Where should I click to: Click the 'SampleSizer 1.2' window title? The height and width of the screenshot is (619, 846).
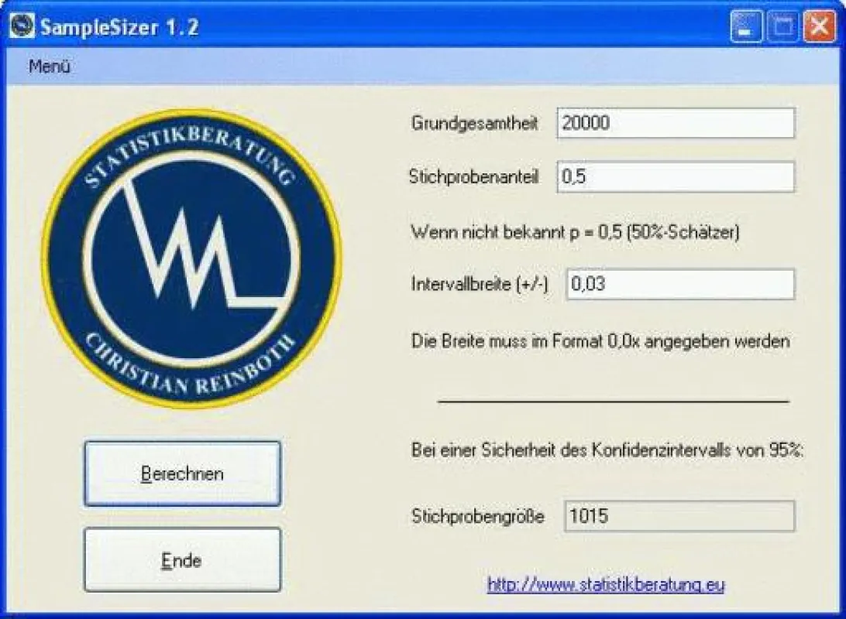(x=120, y=27)
